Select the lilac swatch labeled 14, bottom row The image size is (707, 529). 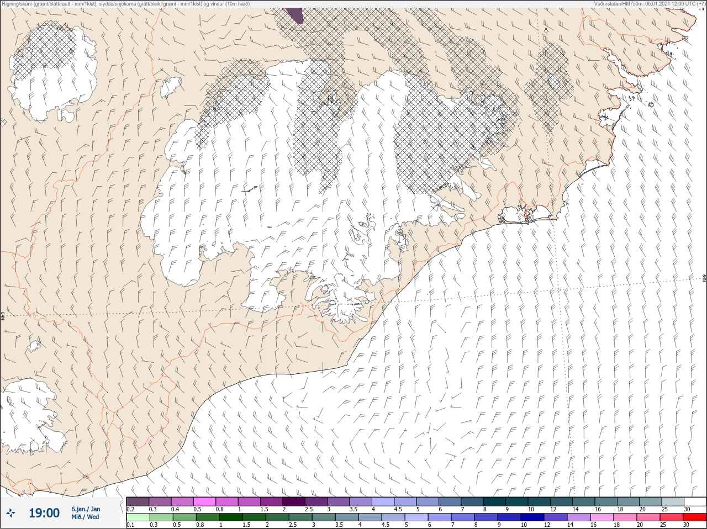point(578,517)
